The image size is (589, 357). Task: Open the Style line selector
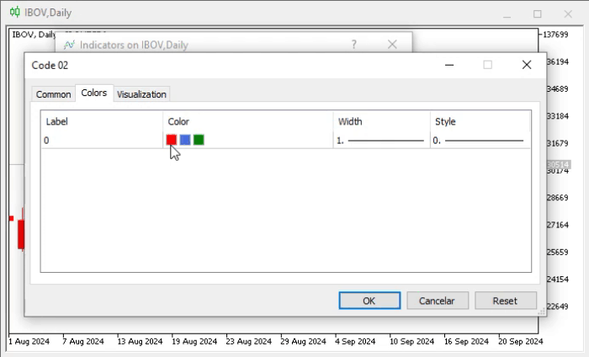(x=479, y=141)
